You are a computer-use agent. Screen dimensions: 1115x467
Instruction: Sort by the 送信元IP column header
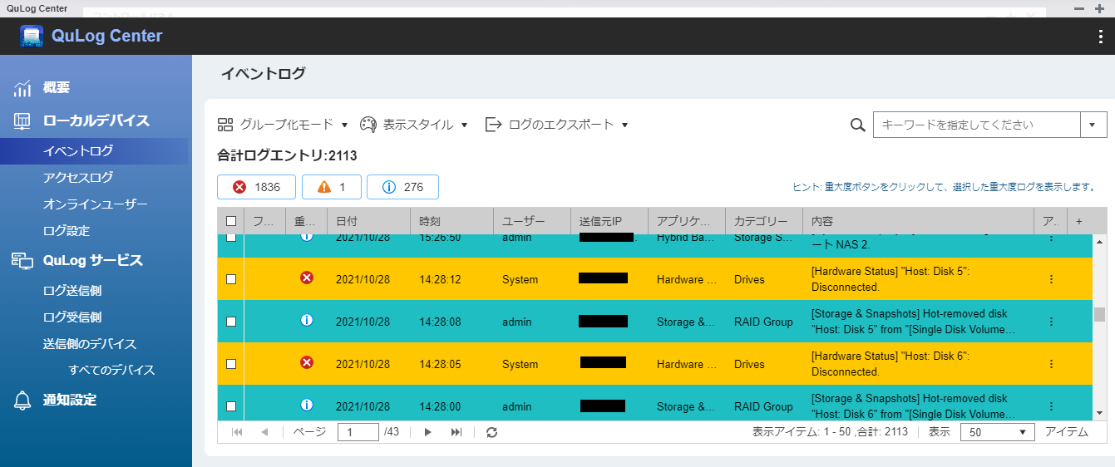pyautogui.click(x=609, y=222)
